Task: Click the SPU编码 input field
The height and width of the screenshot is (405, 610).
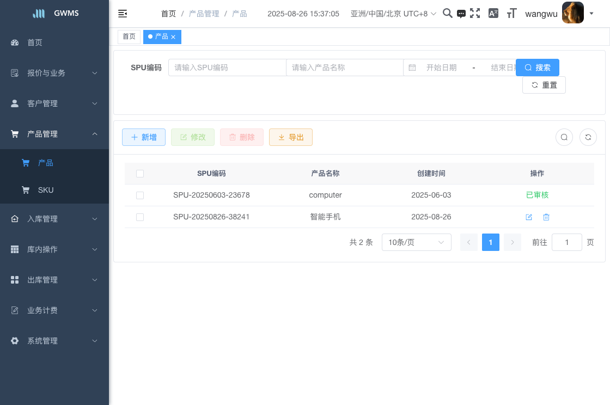Action: (x=227, y=67)
